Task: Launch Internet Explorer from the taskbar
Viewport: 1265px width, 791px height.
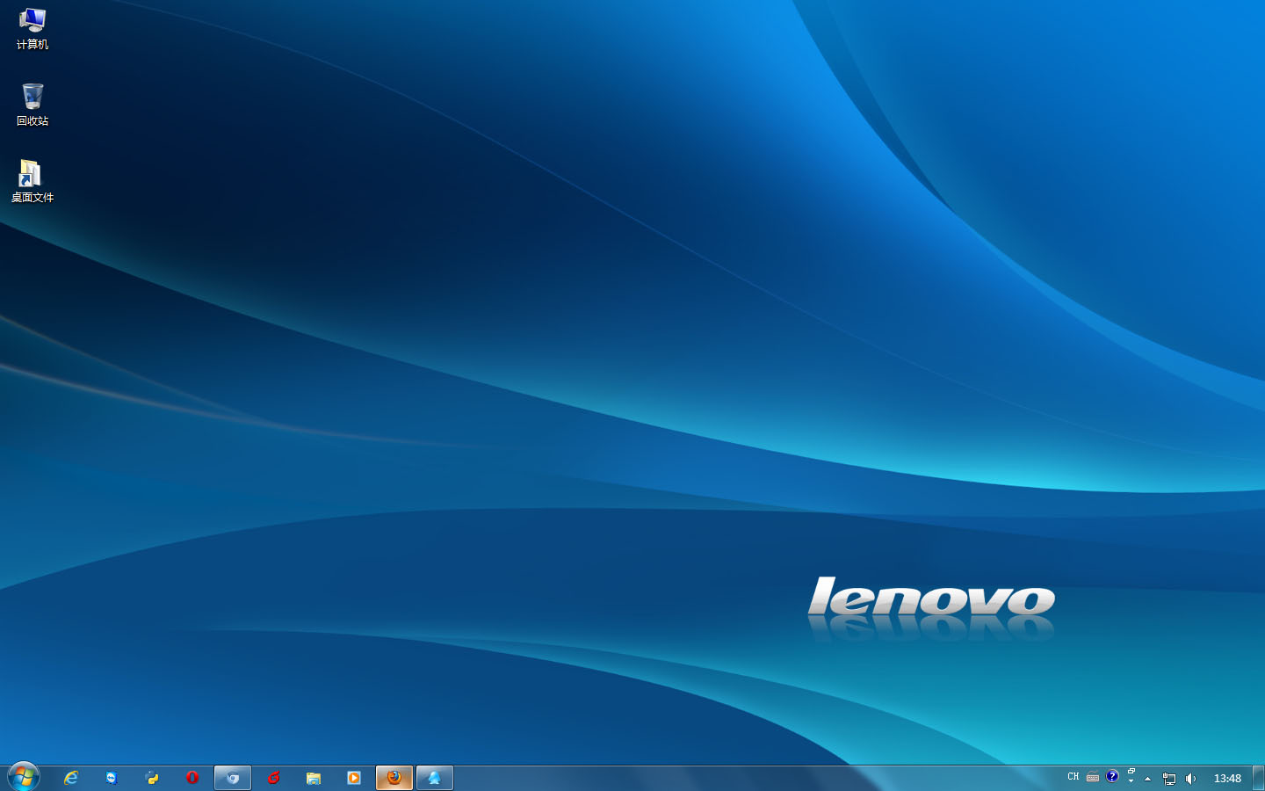Action: coord(71,778)
